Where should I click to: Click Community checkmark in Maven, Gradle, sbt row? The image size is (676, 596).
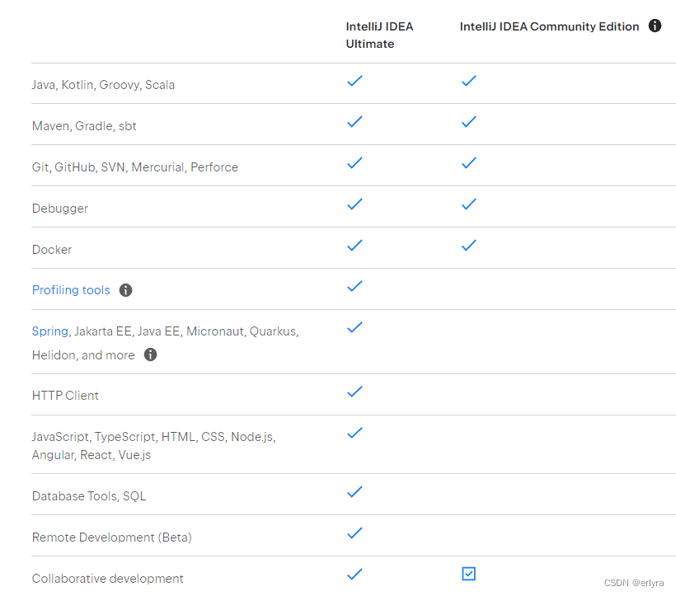pos(468,121)
